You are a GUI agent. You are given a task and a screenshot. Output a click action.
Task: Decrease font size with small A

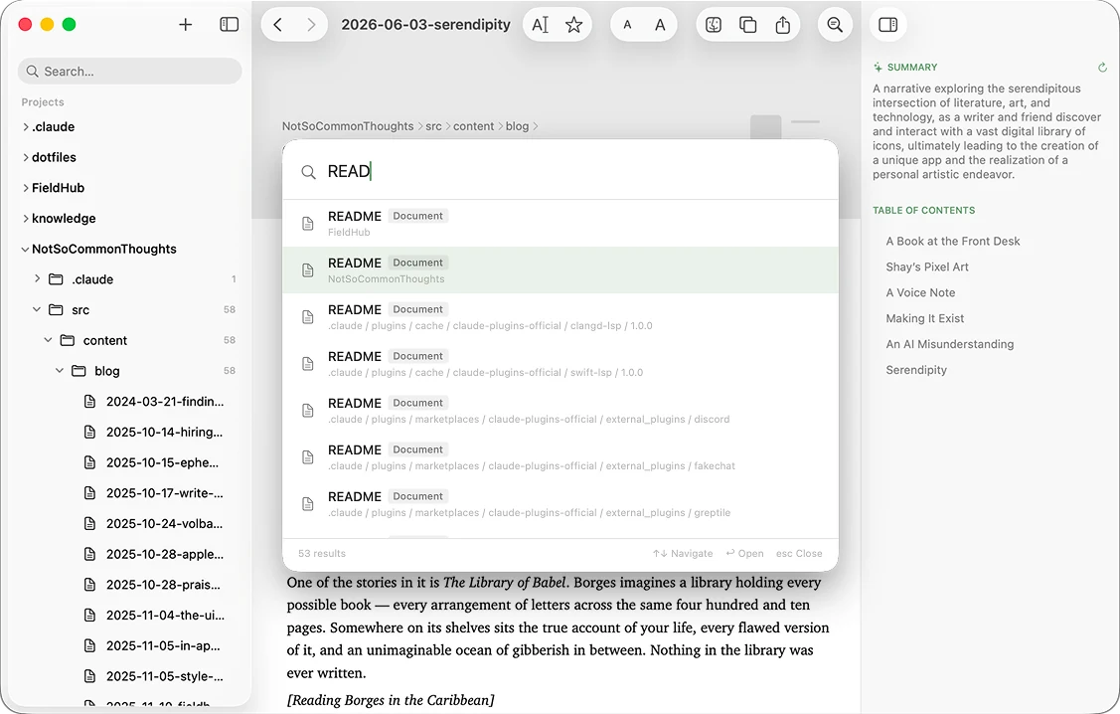click(x=627, y=25)
